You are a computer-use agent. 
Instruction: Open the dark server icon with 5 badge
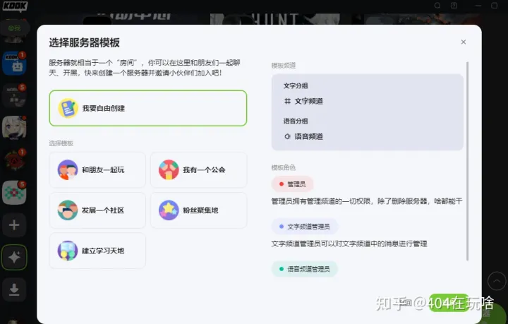tap(14, 95)
